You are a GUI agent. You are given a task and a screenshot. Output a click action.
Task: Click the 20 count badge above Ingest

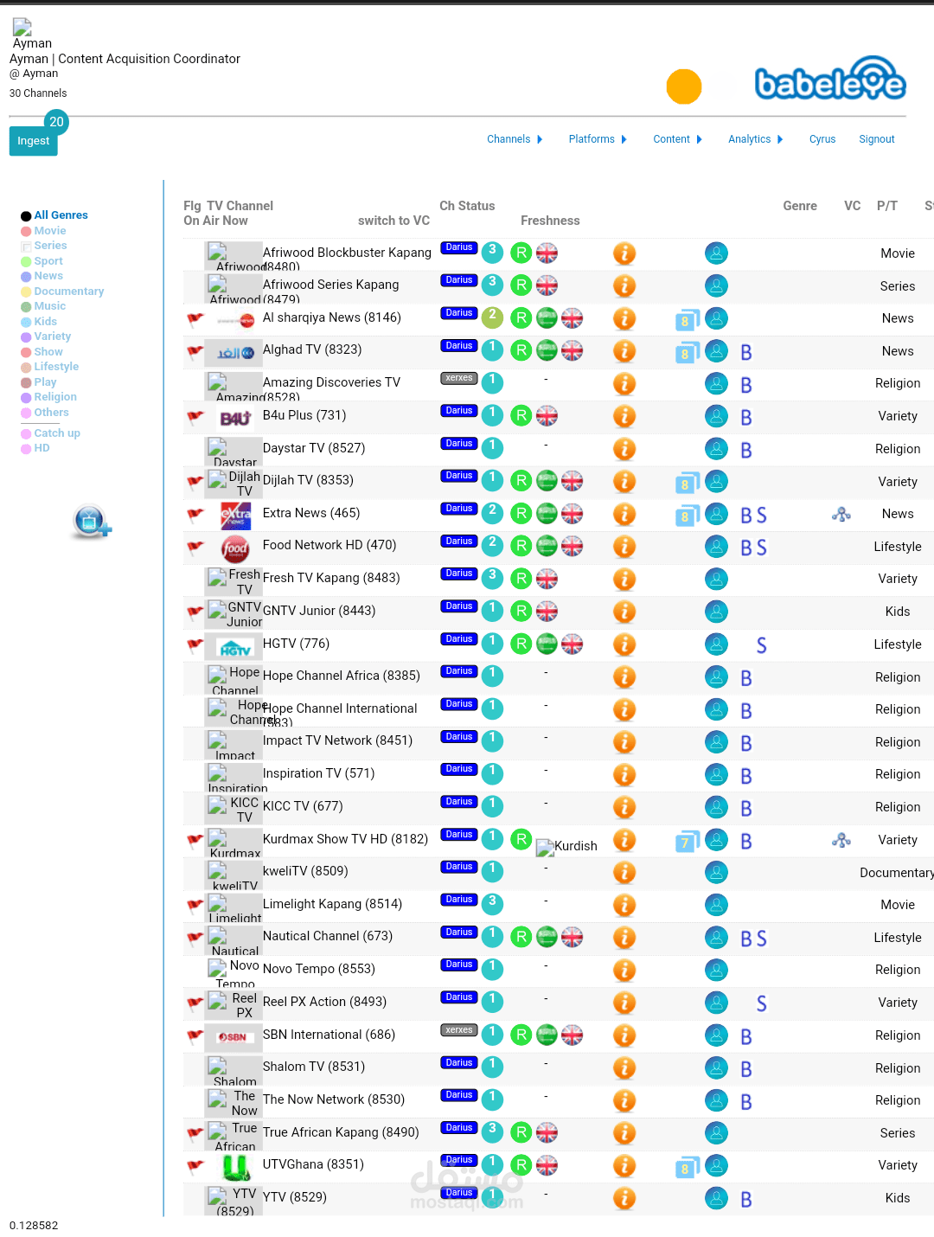click(x=56, y=122)
